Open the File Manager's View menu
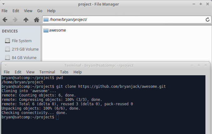The image size is (212, 134). (x=28, y=11)
